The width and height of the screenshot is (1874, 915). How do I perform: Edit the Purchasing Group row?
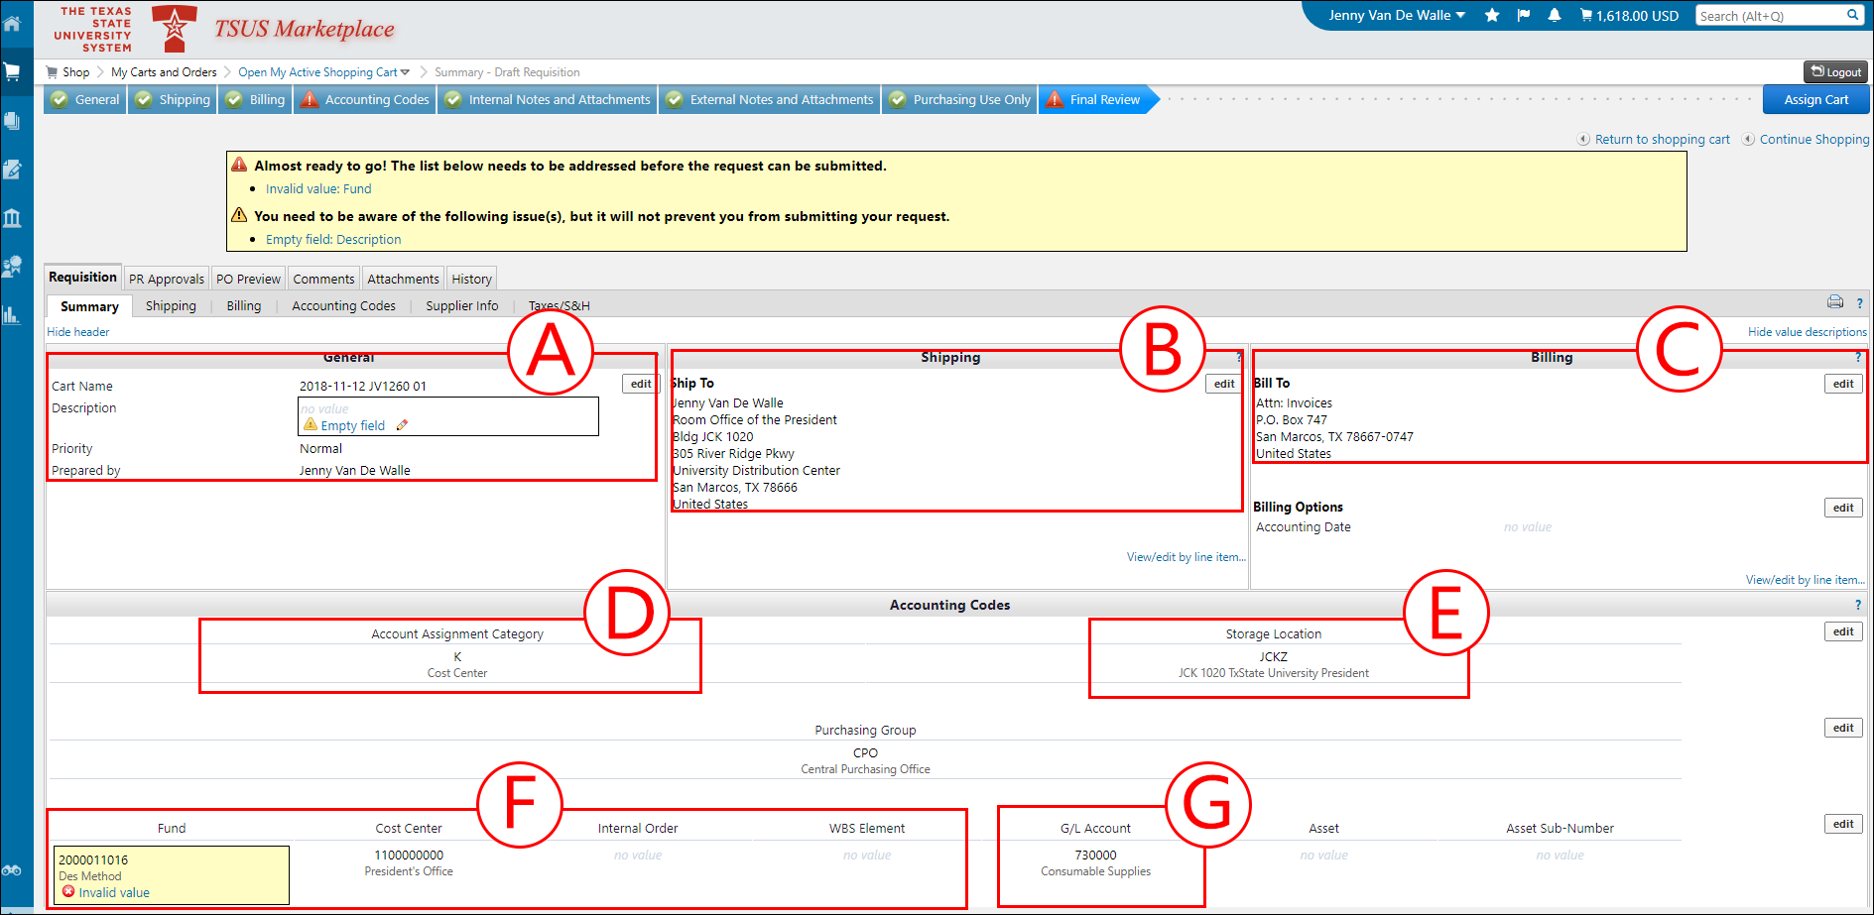1843,728
